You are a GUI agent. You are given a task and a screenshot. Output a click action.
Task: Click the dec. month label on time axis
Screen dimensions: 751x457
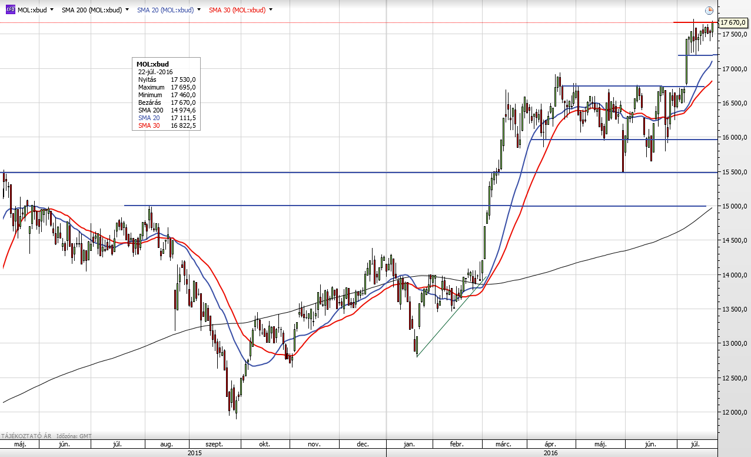pos(363,444)
